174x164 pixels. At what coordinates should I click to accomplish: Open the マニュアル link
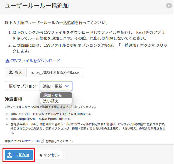coord(32,141)
